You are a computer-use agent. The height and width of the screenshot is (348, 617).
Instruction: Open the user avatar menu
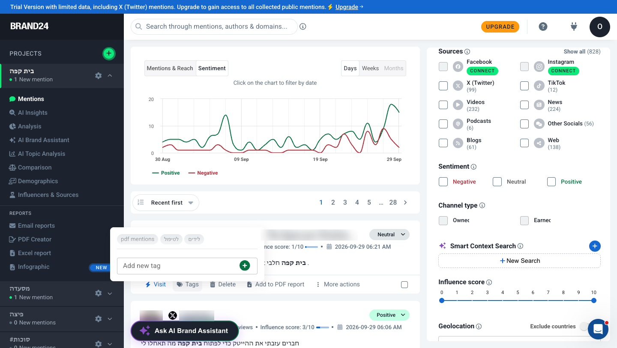point(600,27)
